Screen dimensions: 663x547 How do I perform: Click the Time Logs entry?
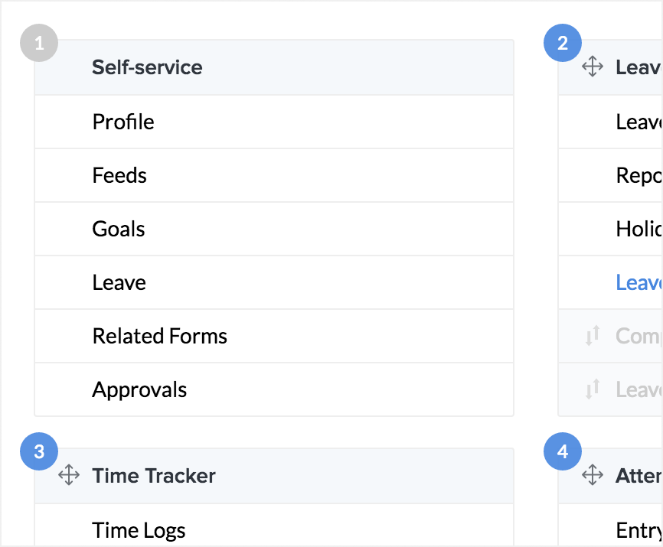(x=139, y=530)
